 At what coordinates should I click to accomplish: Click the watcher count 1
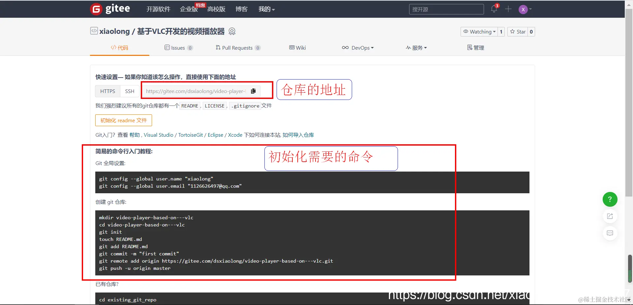click(x=501, y=32)
